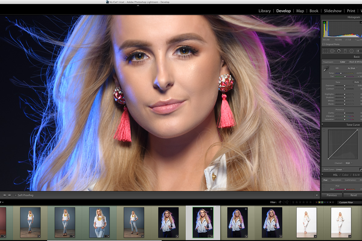The height and width of the screenshot is (241, 362).
Task: Go to previous photo using left arrow
Action: click(x=5, y=195)
